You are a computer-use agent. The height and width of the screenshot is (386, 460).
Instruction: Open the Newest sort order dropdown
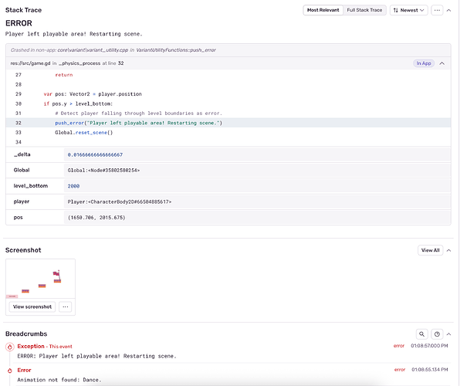[408, 10]
